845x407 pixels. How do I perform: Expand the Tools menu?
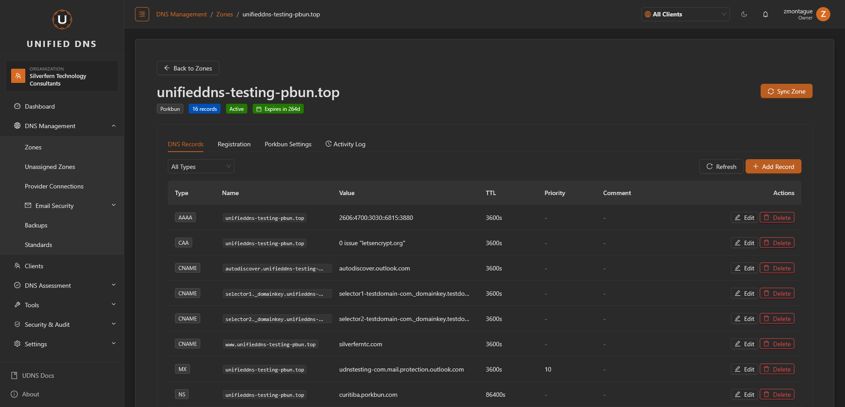(x=62, y=305)
